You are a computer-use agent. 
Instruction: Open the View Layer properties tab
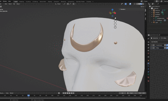pyautogui.click(x=148, y=48)
